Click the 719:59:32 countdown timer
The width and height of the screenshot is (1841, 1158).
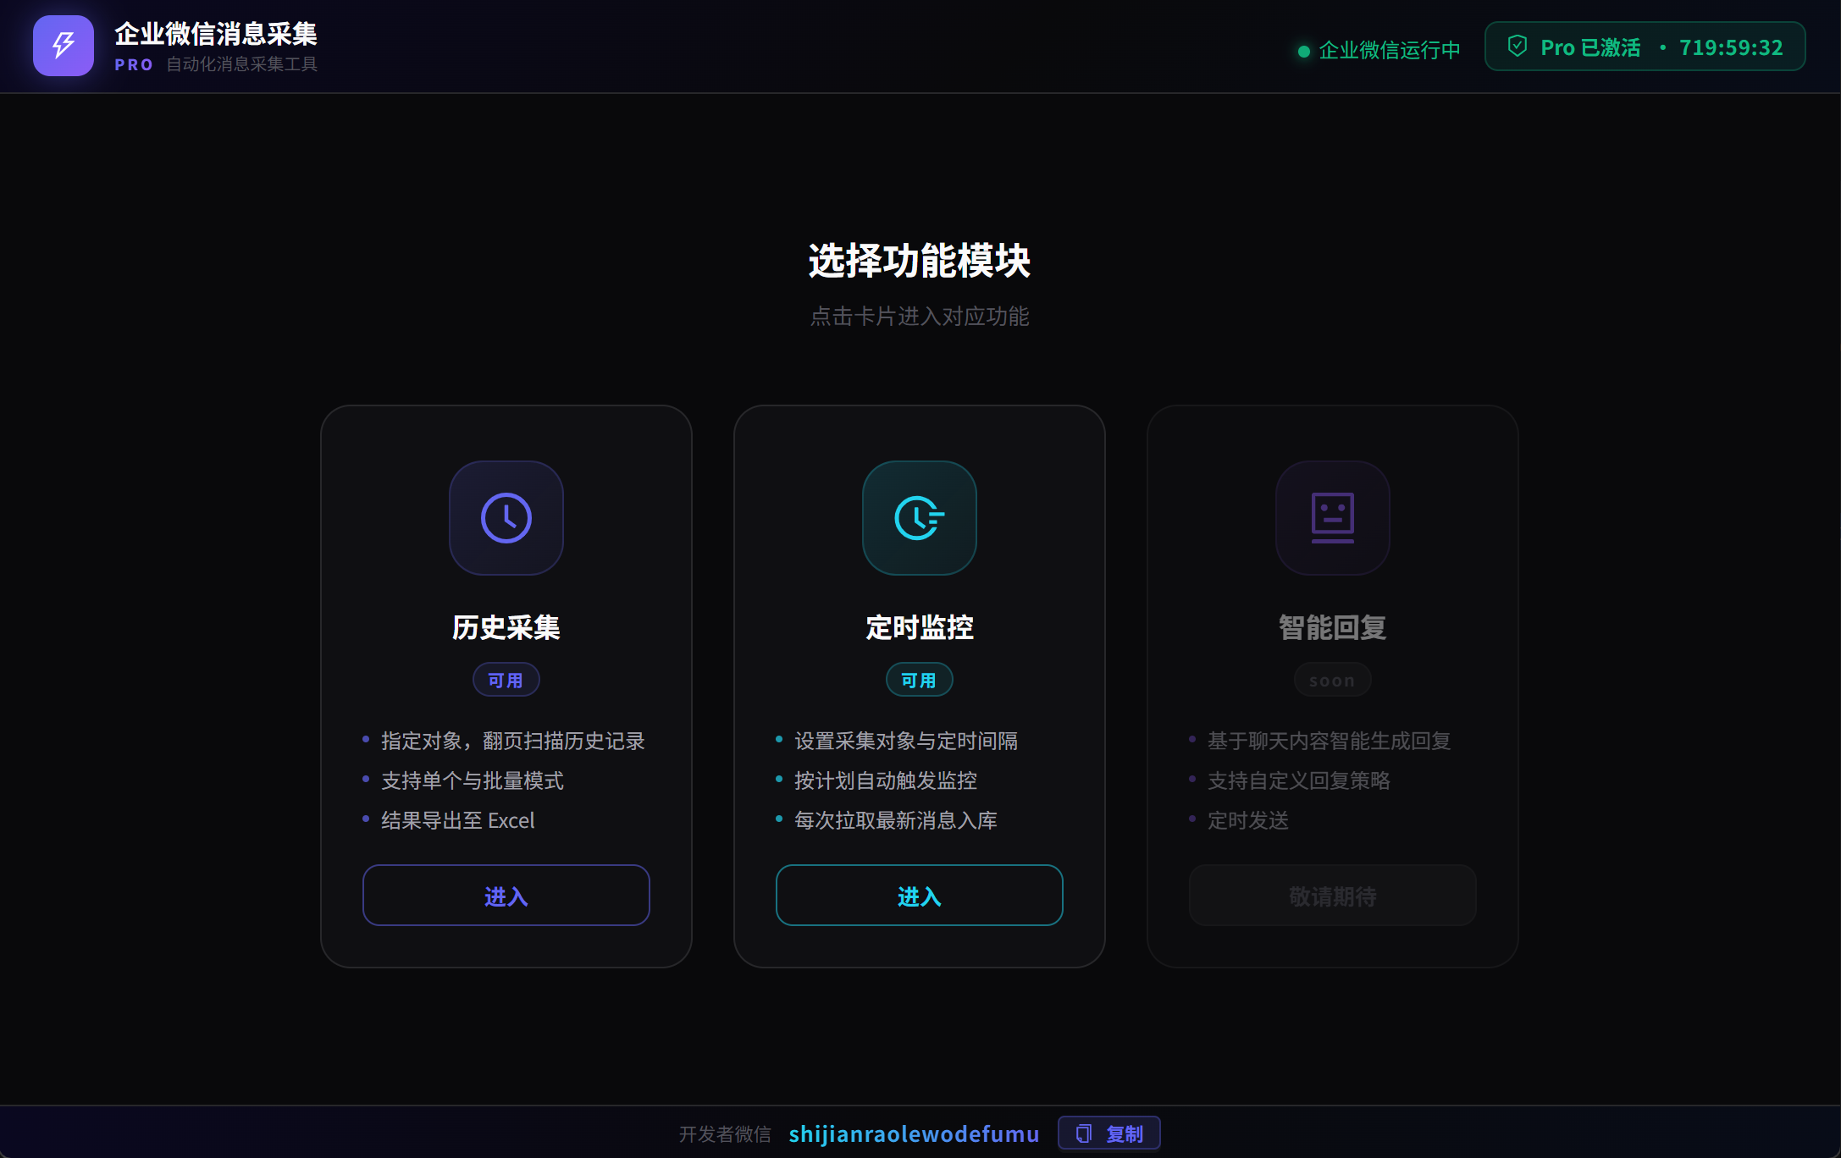(x=1731, y=47)
